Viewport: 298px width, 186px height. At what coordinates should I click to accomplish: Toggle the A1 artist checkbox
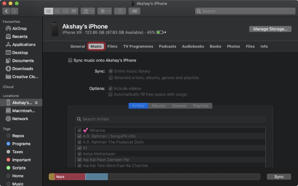click(80, 148)
